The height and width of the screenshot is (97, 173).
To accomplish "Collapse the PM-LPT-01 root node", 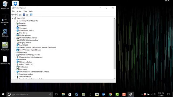I will (12, 18).
